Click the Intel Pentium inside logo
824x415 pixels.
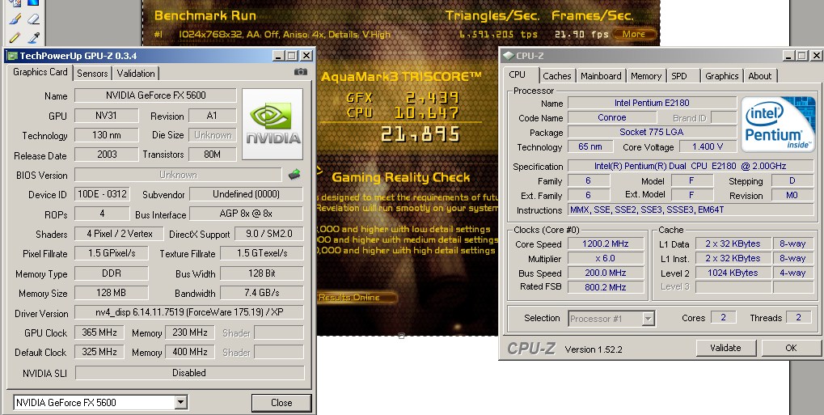tap(778, 124)
